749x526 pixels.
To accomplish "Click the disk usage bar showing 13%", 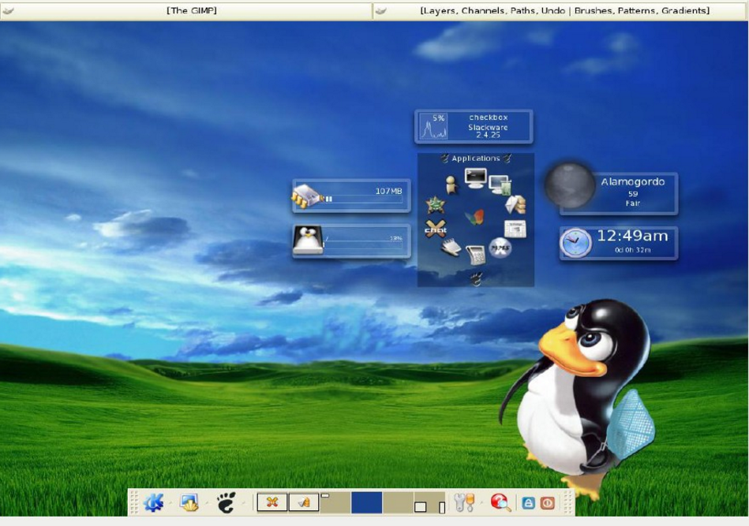I will pos(363,244).
